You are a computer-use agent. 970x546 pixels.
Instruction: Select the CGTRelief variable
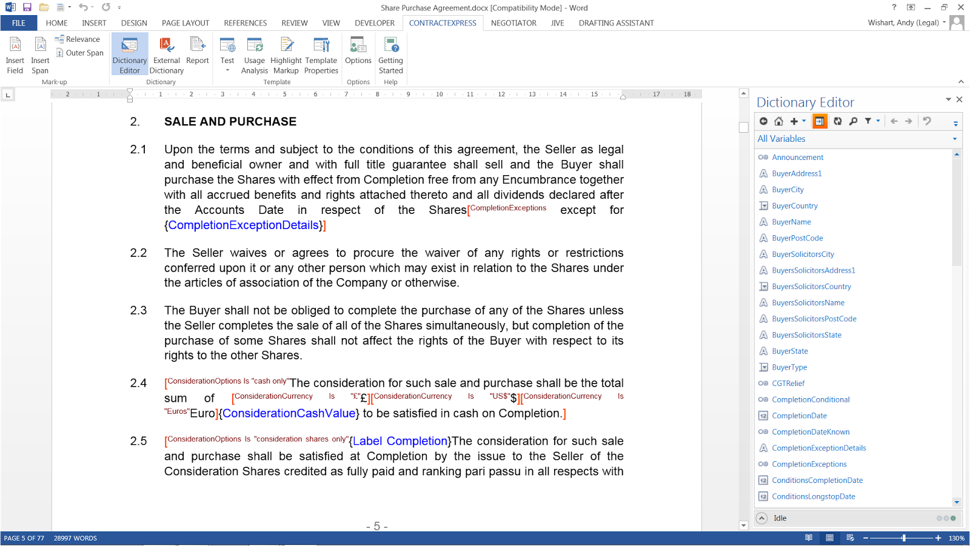pos(788,384)
